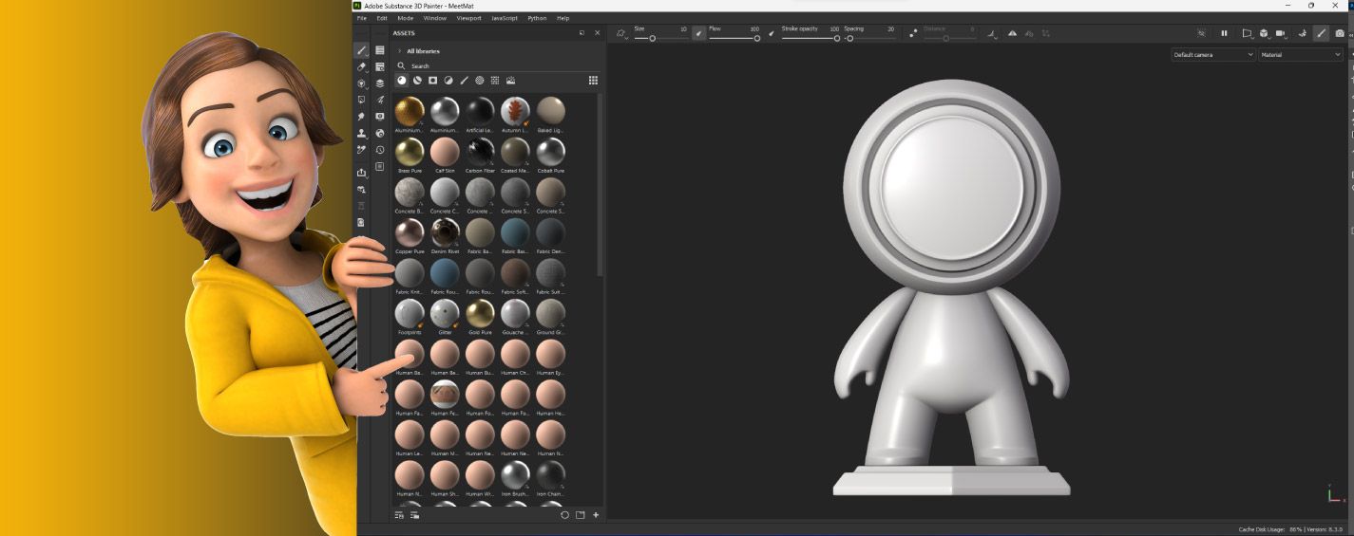Open the Log panel icon
The width and height of the screenshot is (1354, 536).
click(x=379, y=166)
